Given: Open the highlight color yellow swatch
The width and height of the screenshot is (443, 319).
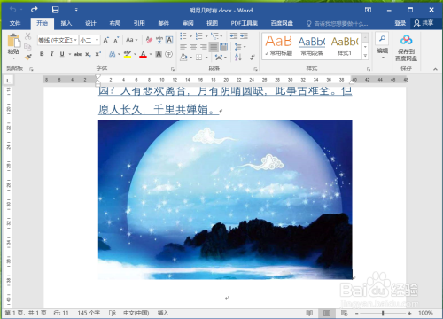Looking at the screenshot, I should point(128,54).
